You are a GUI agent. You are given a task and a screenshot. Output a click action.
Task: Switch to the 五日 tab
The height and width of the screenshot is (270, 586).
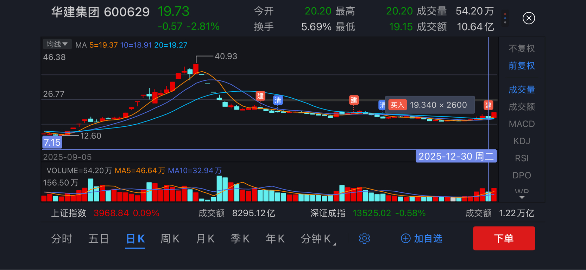pyautogui.click(x=99, y=239)
